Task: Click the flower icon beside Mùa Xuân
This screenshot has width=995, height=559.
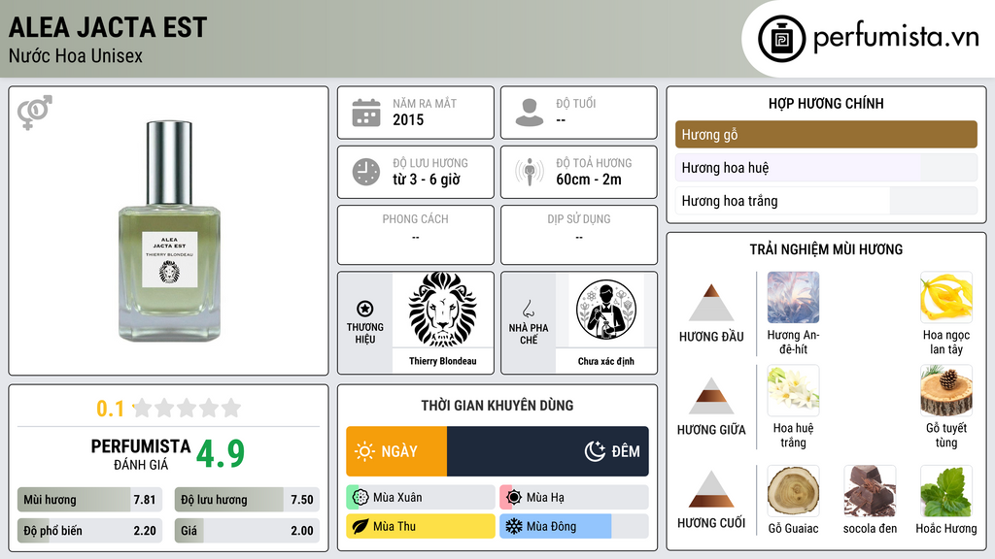Action: click(x=360, y=497)
